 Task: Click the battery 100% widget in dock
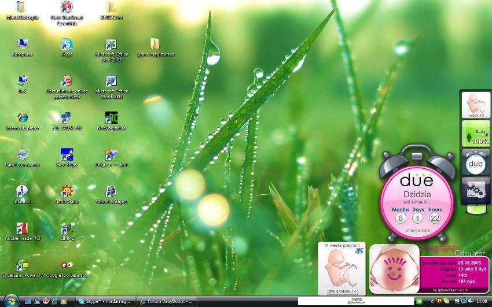pyautogui.click(x=476, y=134)
